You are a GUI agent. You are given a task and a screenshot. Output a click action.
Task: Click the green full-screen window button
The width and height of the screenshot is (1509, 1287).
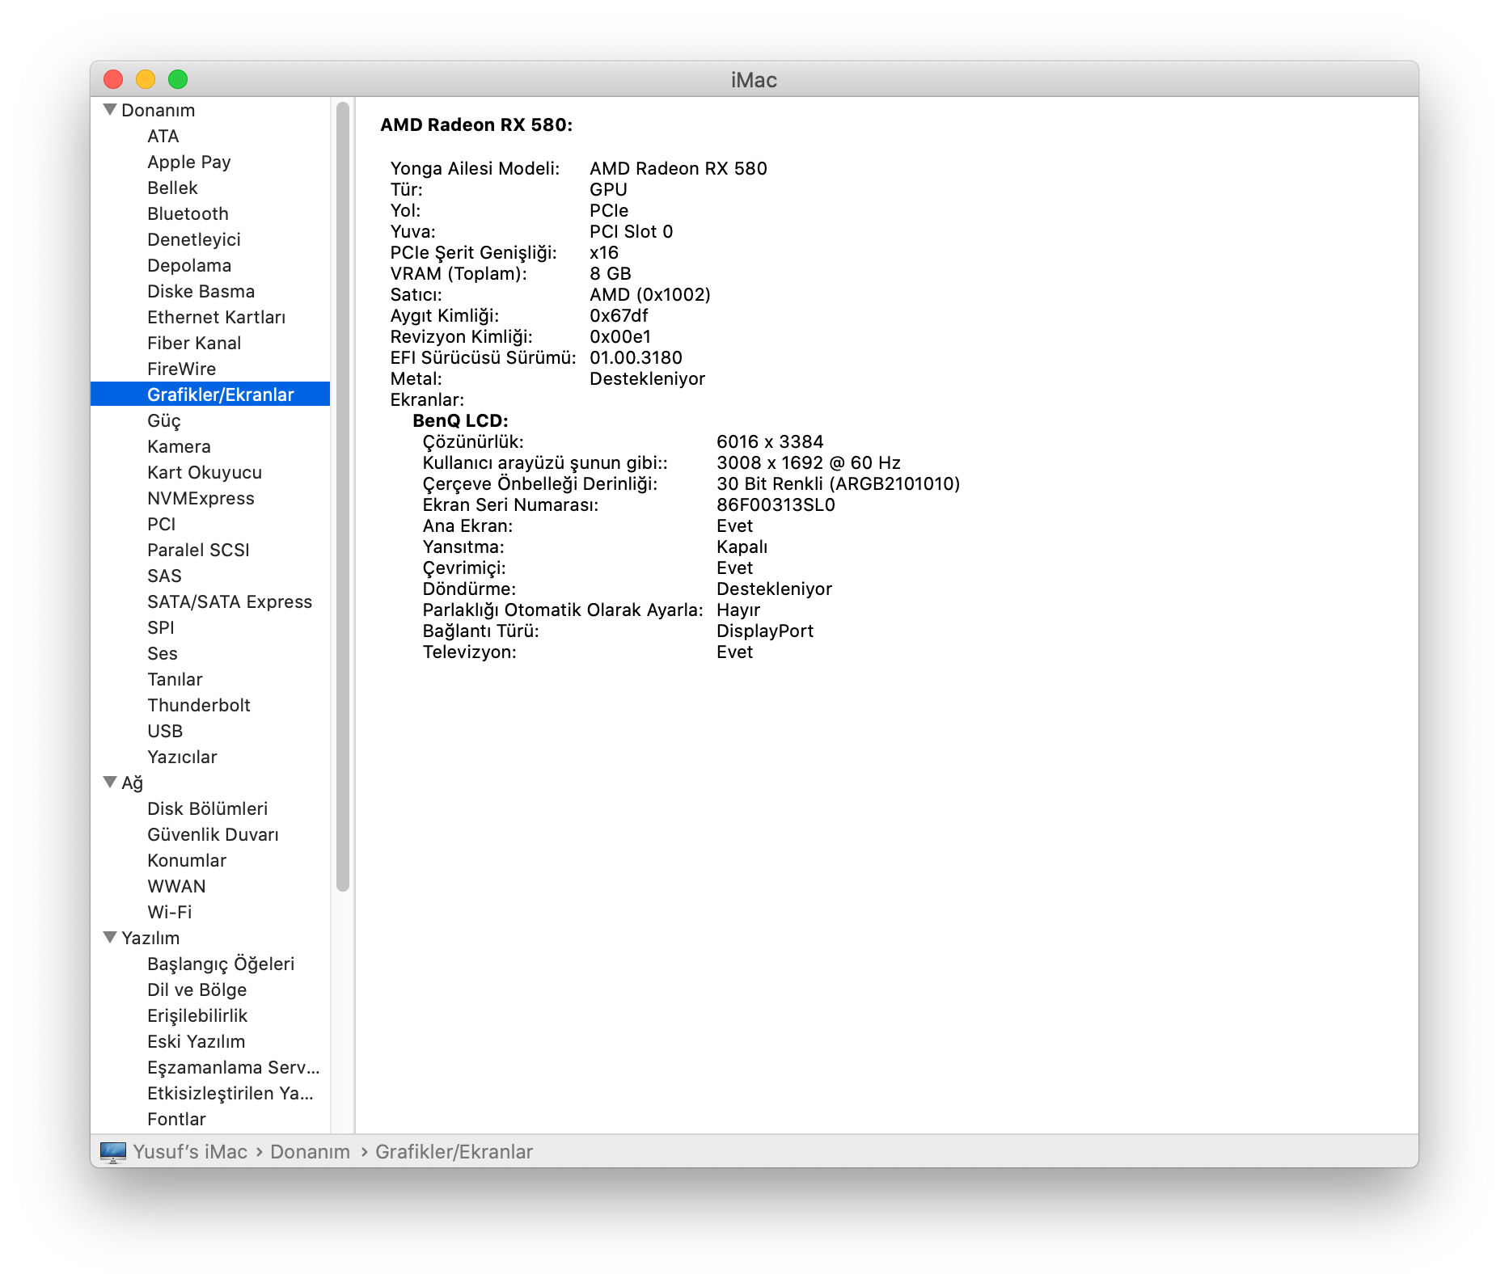[x=178, y=79]
